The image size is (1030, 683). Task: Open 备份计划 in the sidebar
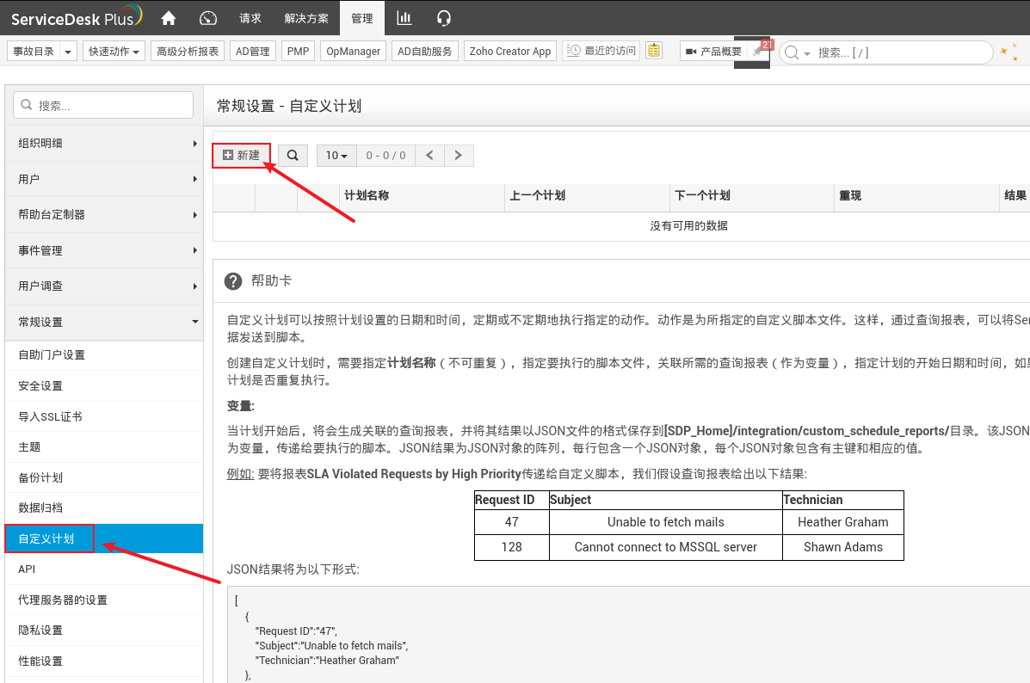[40, 477]
